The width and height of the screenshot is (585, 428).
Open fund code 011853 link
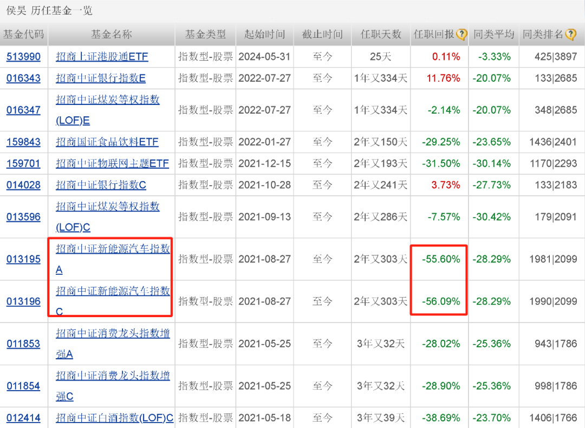click(23, 344)
